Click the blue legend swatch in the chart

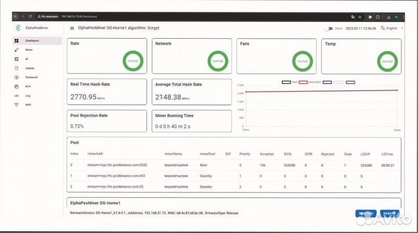click(327, 82)
